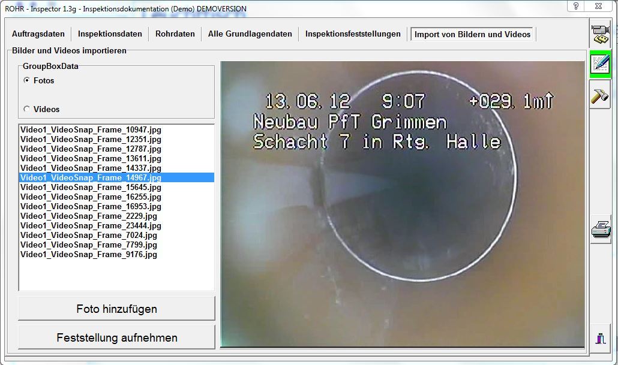Click the pipe inspection preview image
This screenshot has height=365, width=618.
pos(402,204)
